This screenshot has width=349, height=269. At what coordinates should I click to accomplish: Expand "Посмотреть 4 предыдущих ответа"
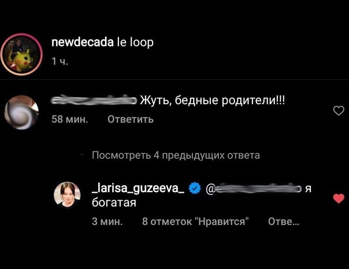[x=176, y=155]
